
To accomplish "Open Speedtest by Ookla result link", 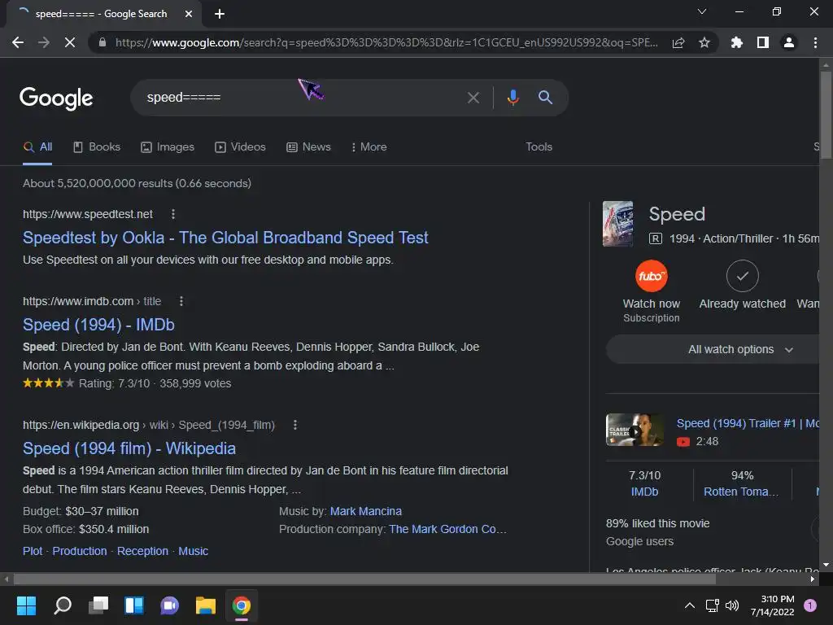I will tap(225, 238).
